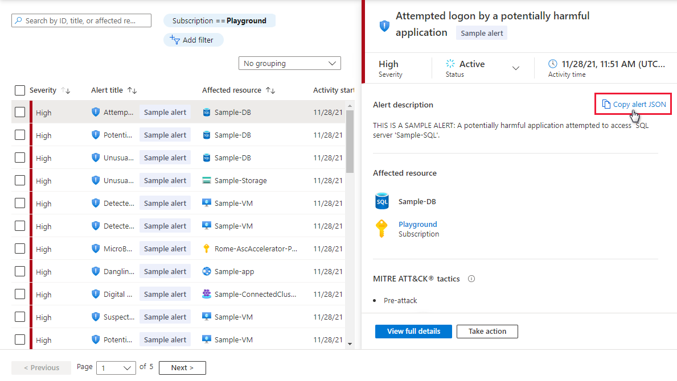Open the No grouping dropdown
Screen dimensions: 677x381
289,64
